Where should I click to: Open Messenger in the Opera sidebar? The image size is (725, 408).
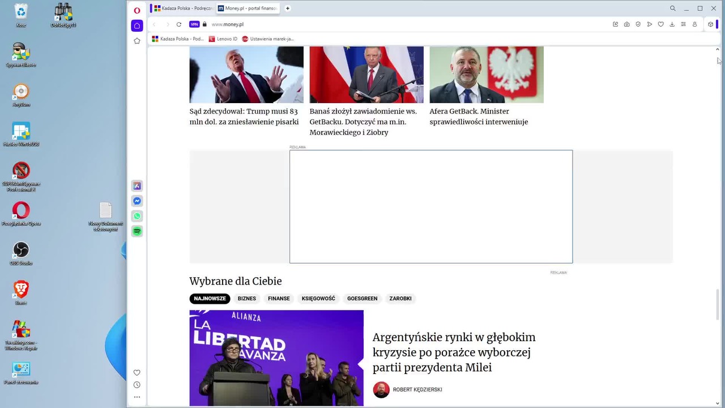[x=137, y=201]
